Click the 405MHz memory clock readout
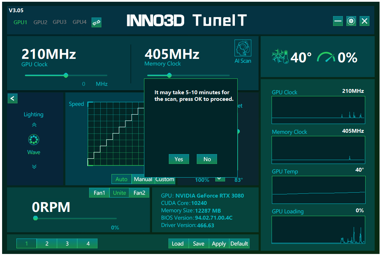The image size is (382, 255). coord(172,54)
